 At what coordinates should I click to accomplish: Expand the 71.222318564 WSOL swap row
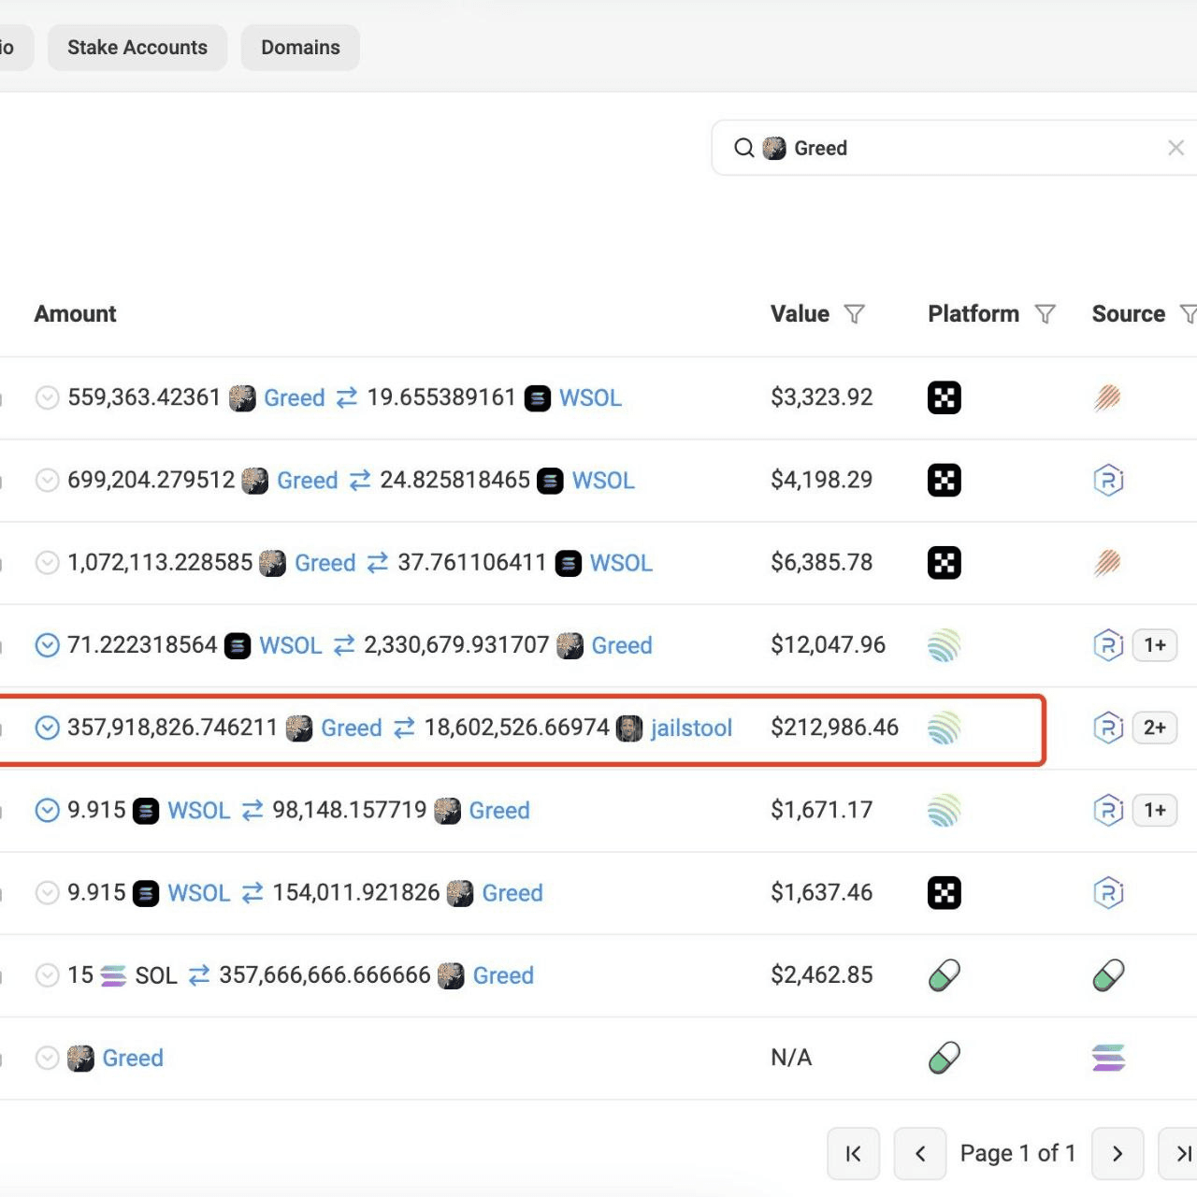pyautogui.click(x=47, y=645)
